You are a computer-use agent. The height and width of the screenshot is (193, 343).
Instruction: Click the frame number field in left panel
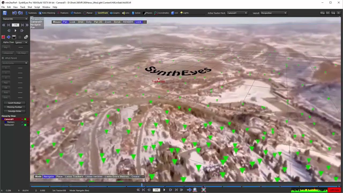(x=16, y=25)
